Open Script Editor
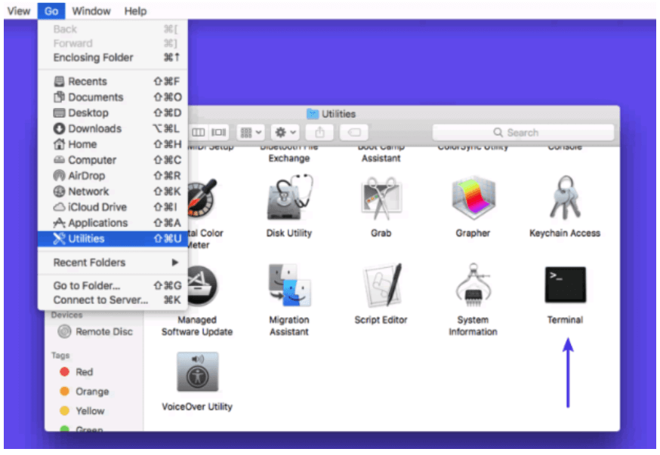Viewport: 660px width, 455px height. (x=381, y=287)
